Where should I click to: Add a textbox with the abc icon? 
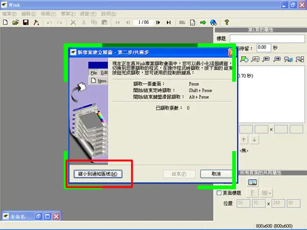[x=255, y=59]
